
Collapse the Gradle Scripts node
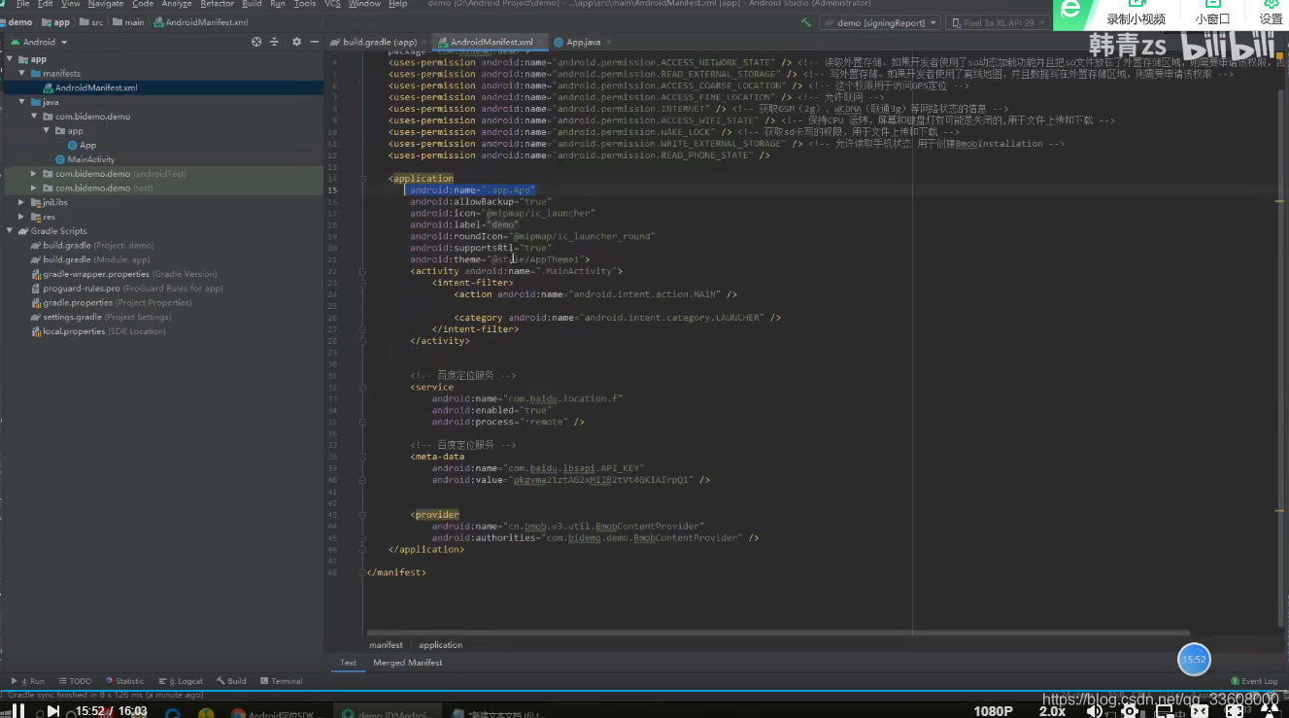tap(10, 230)
